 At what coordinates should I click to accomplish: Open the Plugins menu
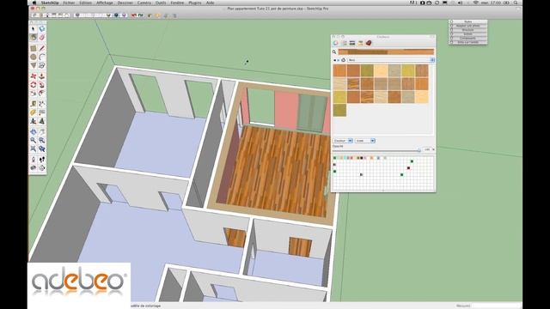195,3
